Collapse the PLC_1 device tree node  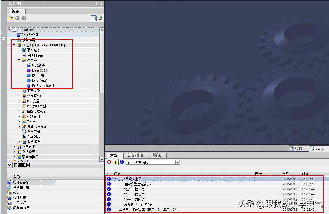[x=14, y=45]
